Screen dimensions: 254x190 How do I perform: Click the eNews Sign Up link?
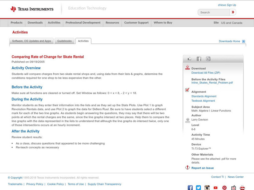click(227, 5)
